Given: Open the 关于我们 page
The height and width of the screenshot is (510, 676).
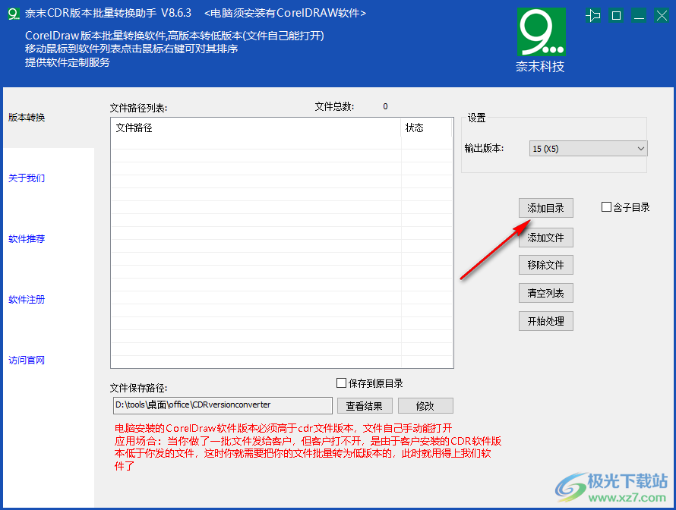Looking at the screenshot, I should (x=27, y=178).
